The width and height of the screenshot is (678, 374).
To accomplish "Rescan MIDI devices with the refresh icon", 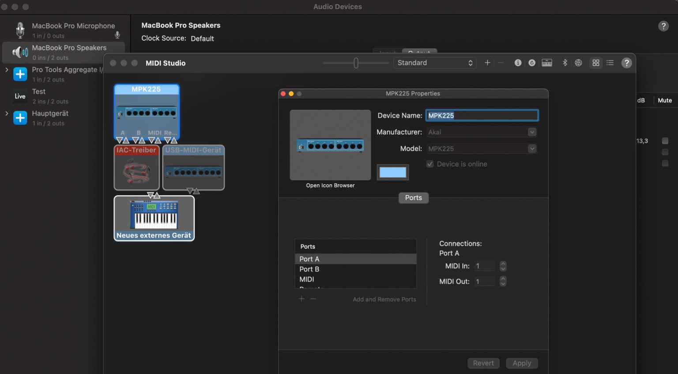I will tap(532, 63).
